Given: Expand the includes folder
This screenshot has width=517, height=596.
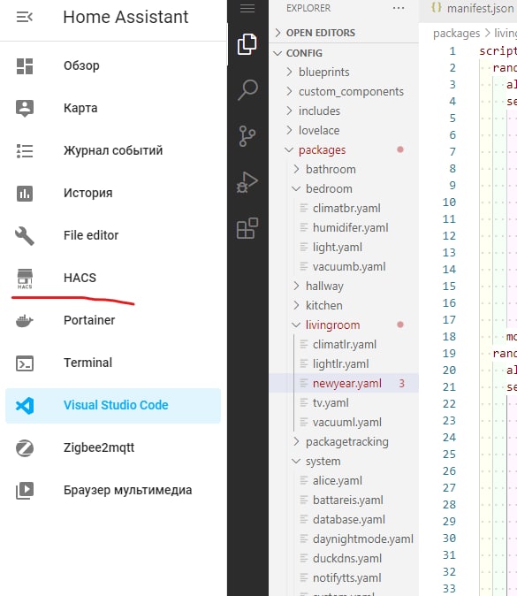Looking at the screenshot, I should click(290, 111).
